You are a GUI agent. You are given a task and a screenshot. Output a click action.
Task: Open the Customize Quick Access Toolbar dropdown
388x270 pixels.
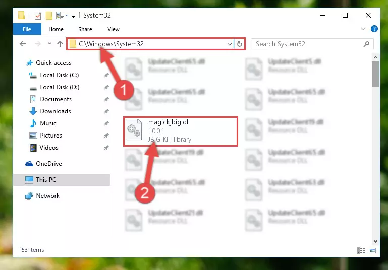coord(73,16)
